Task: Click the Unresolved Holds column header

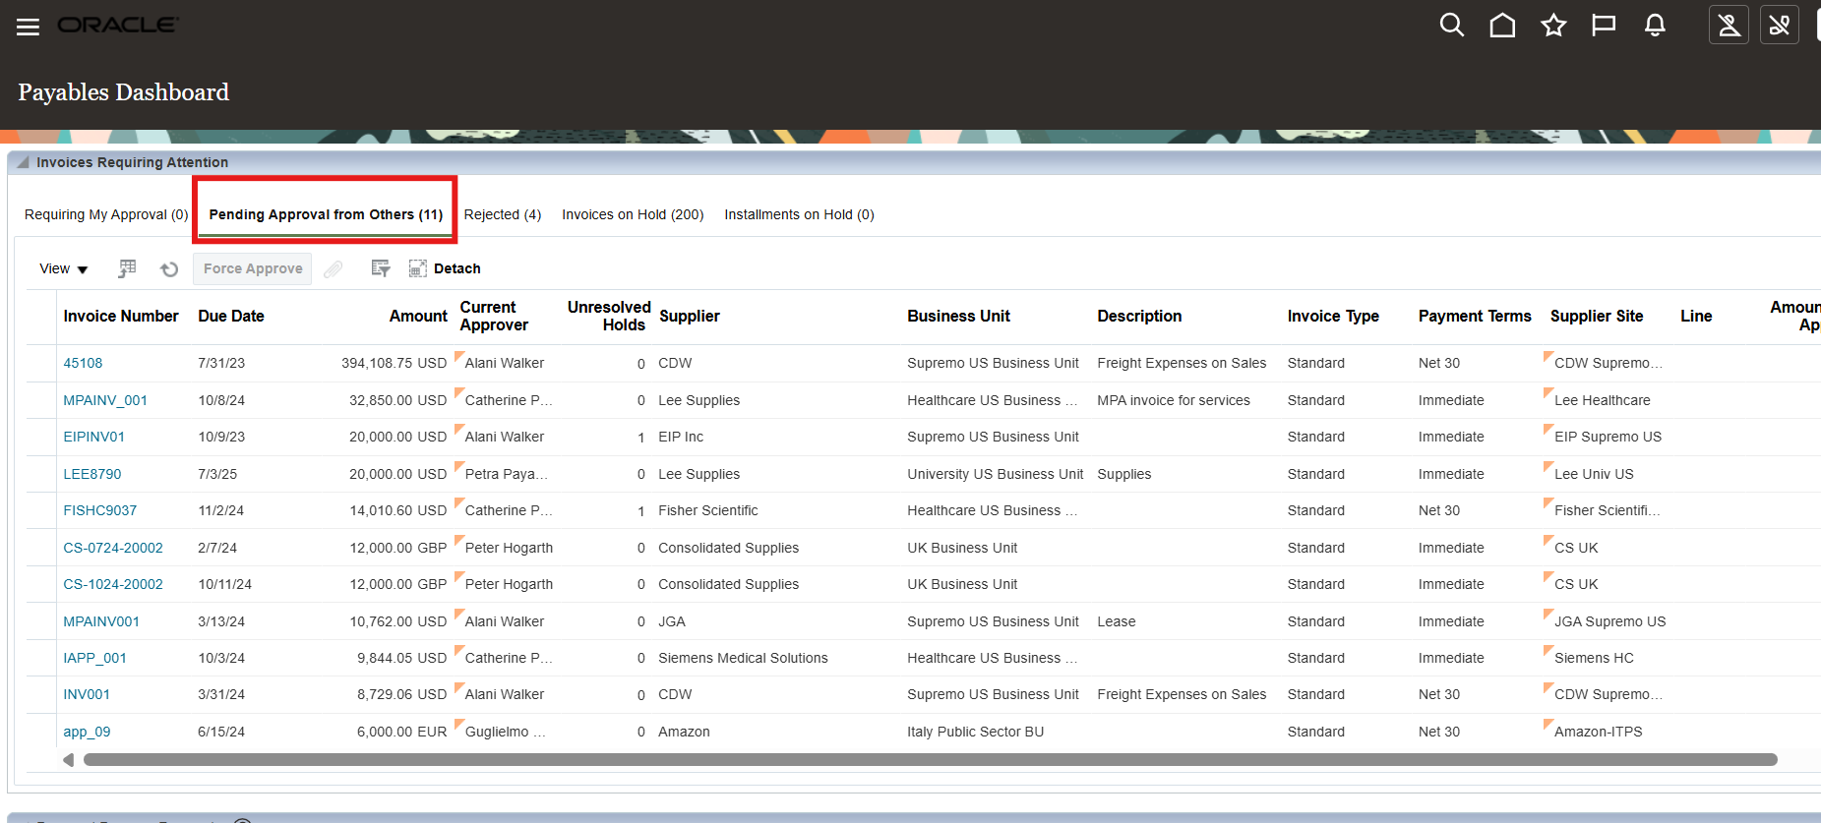Action: click(x=609, y=316)
